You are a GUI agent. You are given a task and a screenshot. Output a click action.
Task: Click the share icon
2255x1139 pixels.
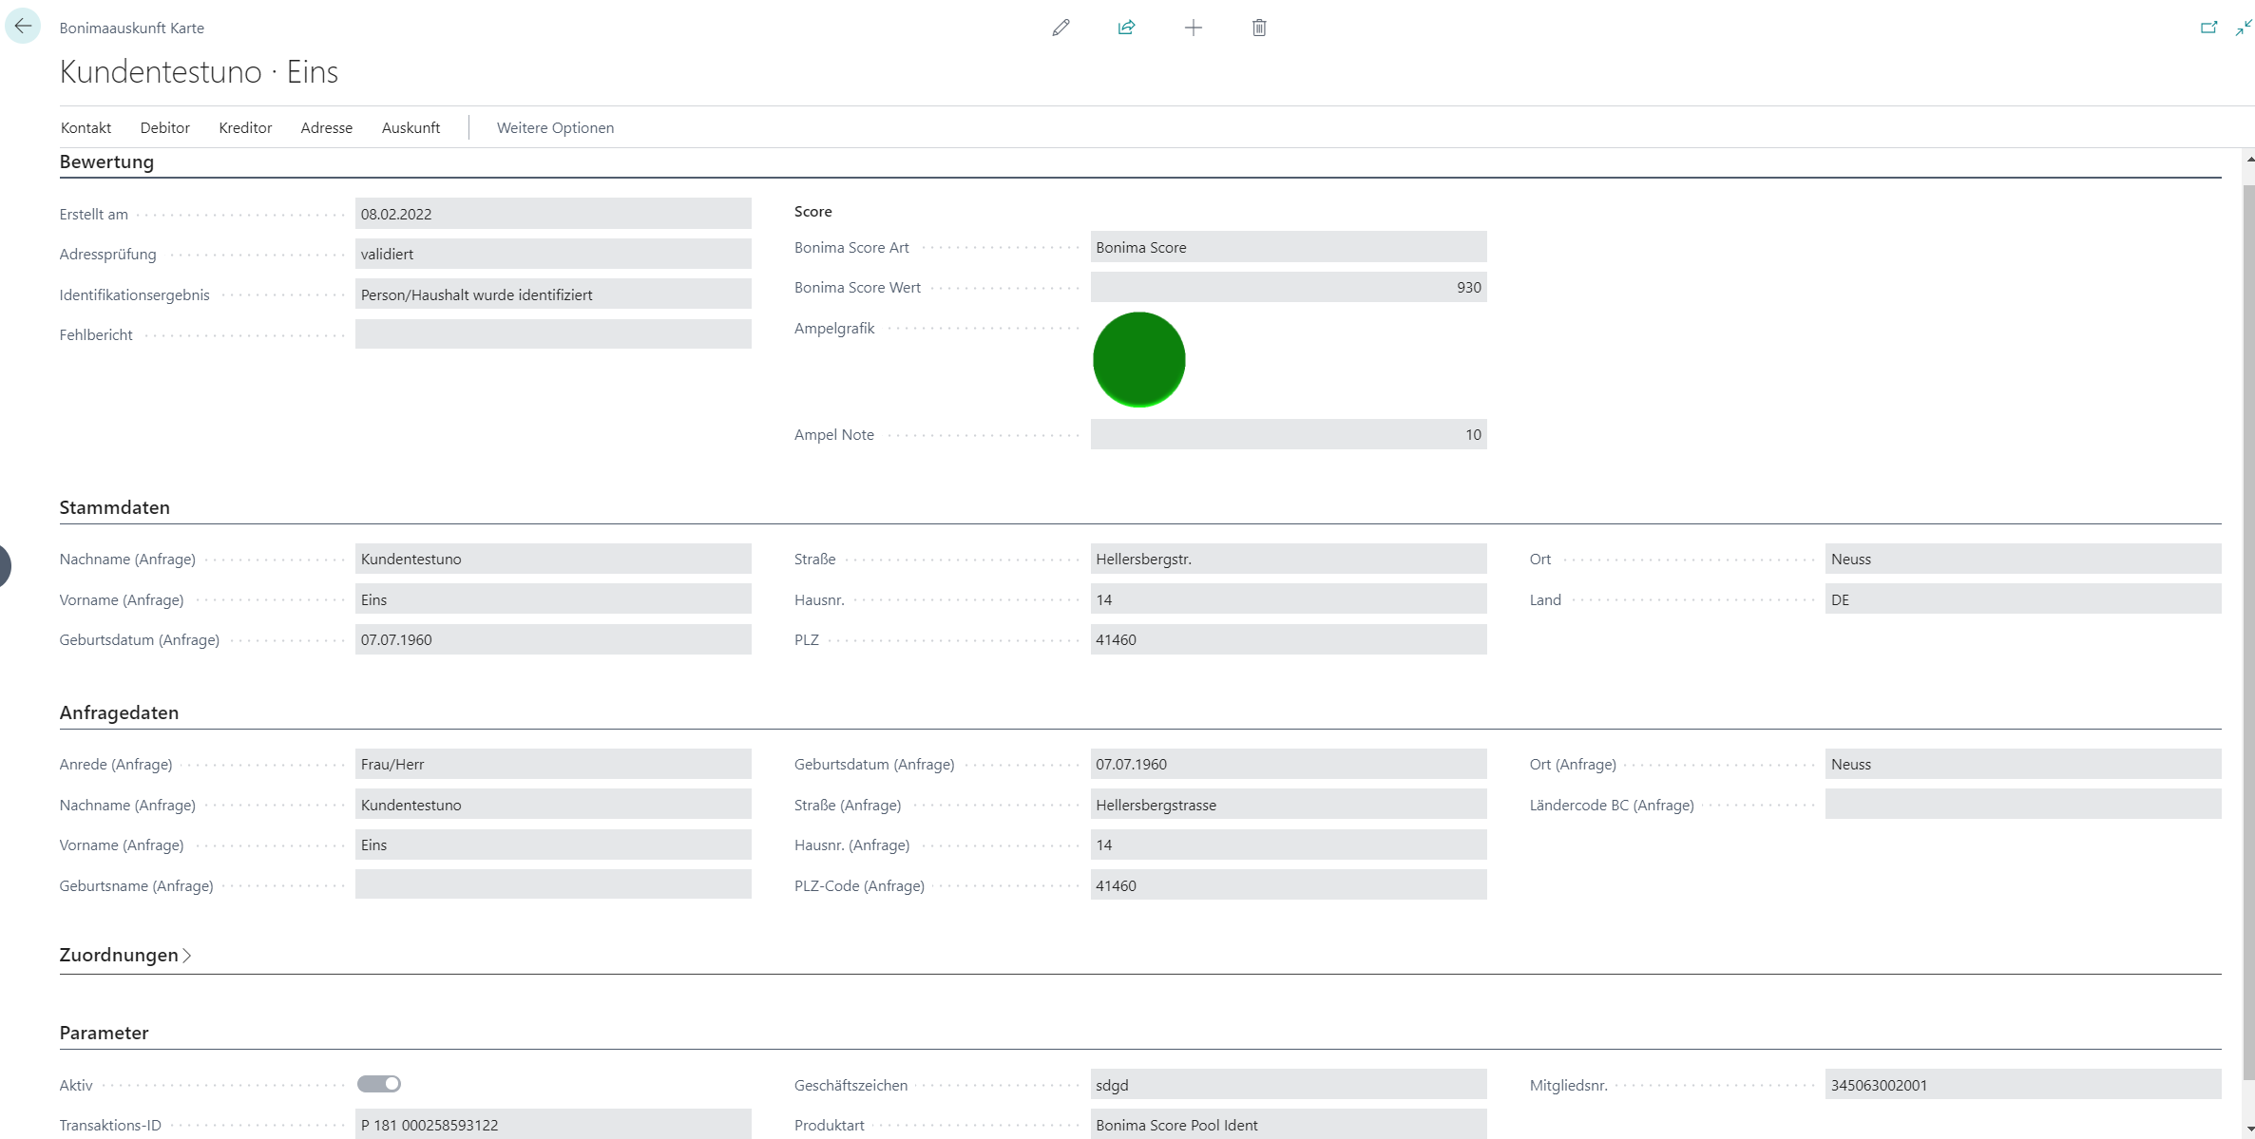pyautogui.click(x=1126, y=28)
